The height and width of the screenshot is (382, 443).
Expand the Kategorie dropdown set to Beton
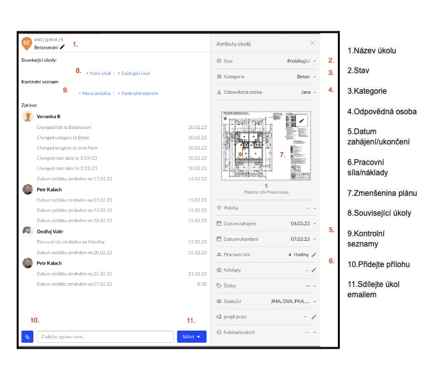(304, 76)
